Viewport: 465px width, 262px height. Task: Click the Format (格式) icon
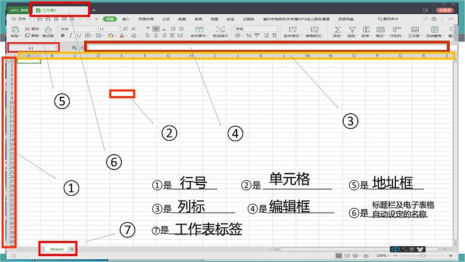pyautogui.click(x=381, y=29)
